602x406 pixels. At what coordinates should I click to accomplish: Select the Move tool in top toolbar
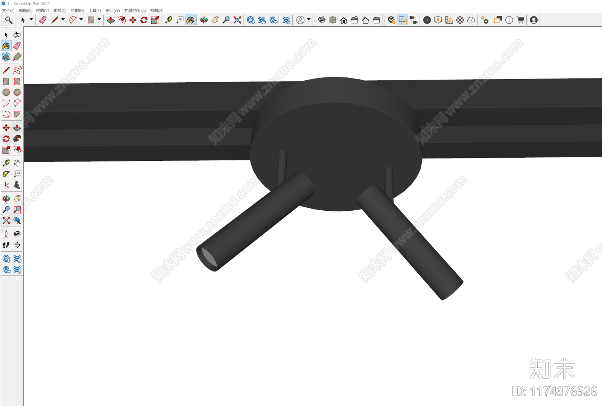click(133, 20)
